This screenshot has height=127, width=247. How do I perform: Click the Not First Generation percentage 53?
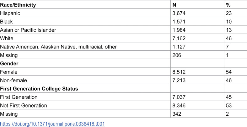point(229,105)
